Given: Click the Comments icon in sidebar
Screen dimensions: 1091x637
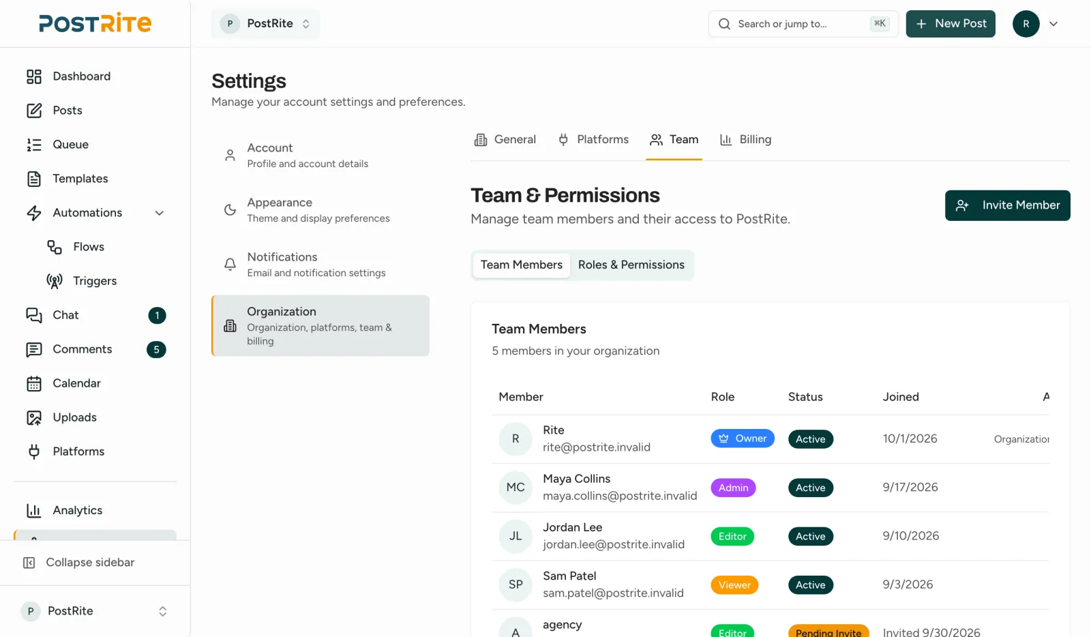Looking at the screenshot, I should (x=34, y=349).
